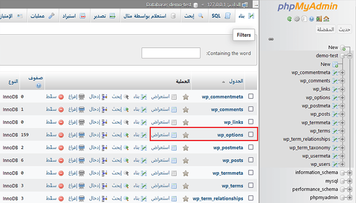Click the المفضلة favorites button
The height and width of the screenshot is (203, 356).
click(x=325, y=29)
